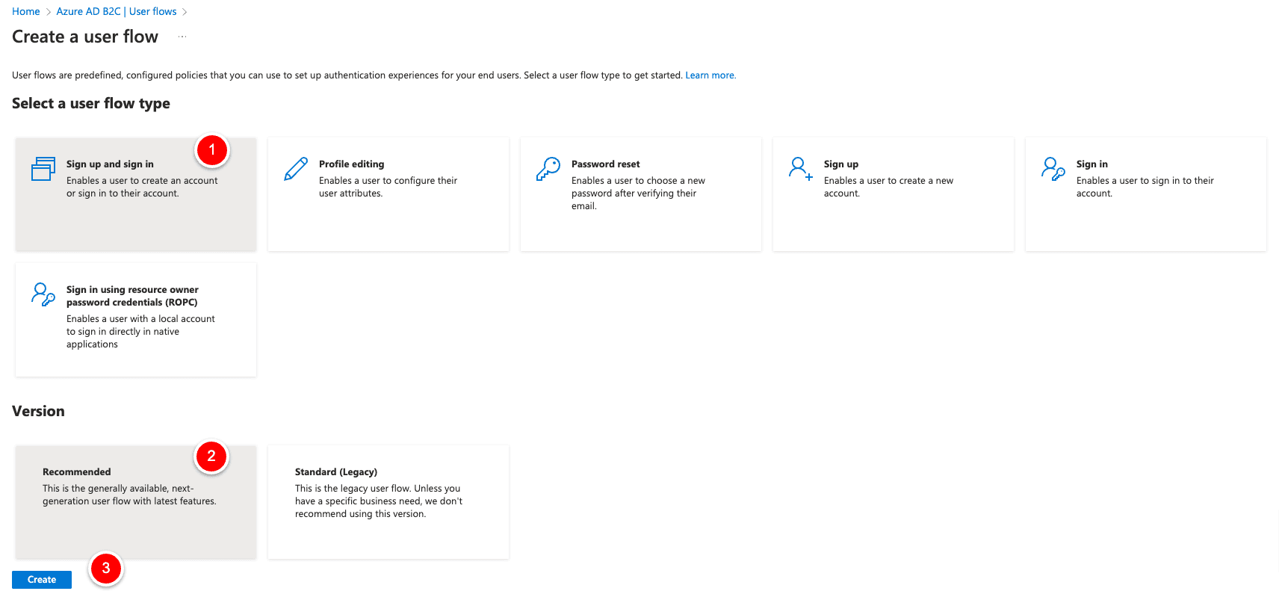Select the Profile editing pencil icon
Viewport: 1279px width, 594px height.
[296, 169]
